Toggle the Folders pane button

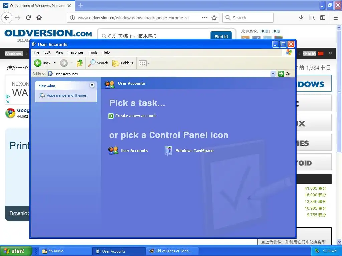(123, 63)
